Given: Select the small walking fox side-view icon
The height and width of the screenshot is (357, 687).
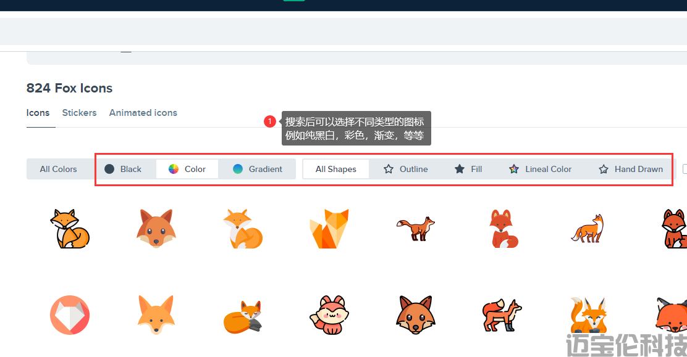Looking at the screenshot, I should click(416, 228).
